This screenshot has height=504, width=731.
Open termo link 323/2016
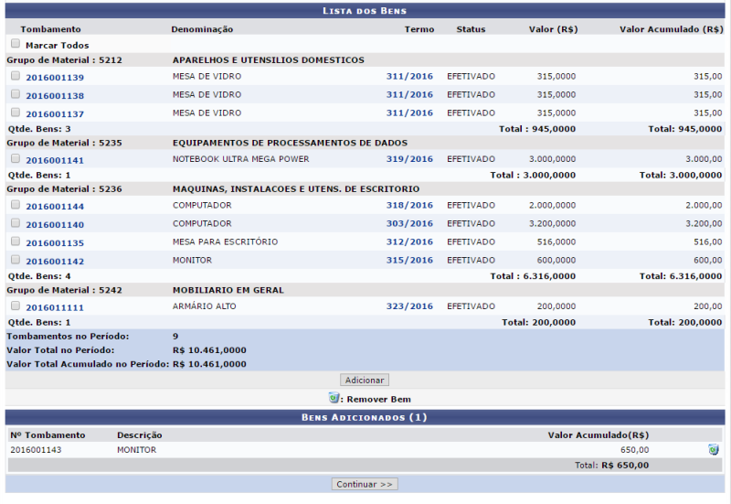tap(409, 306)
